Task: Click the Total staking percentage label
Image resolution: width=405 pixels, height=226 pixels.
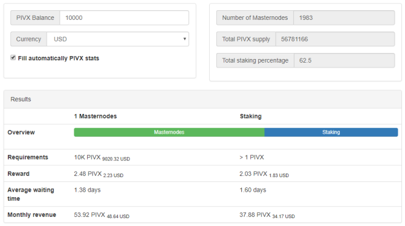Action: pyautogui.click(x=256, y=60)
